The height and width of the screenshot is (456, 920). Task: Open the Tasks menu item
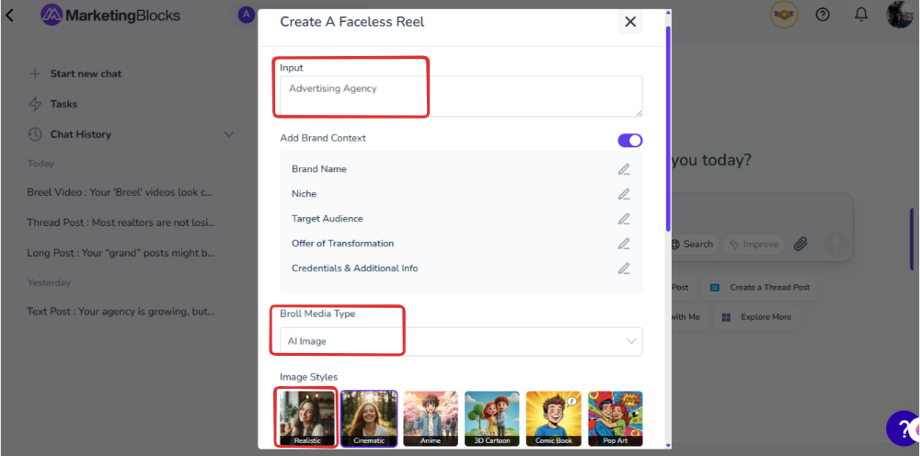tap(63, 104)
